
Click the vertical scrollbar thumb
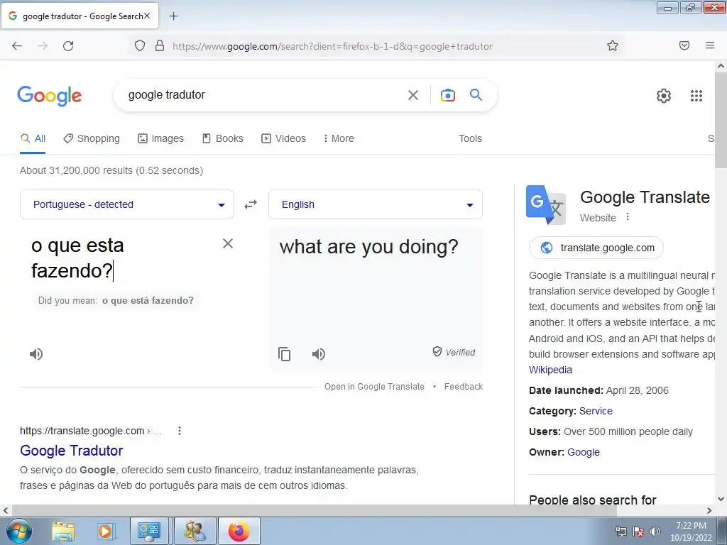[721, 121]
